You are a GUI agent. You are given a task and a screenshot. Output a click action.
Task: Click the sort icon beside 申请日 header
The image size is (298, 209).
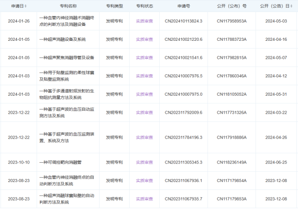pyautogui.click(x=26, y=6)
